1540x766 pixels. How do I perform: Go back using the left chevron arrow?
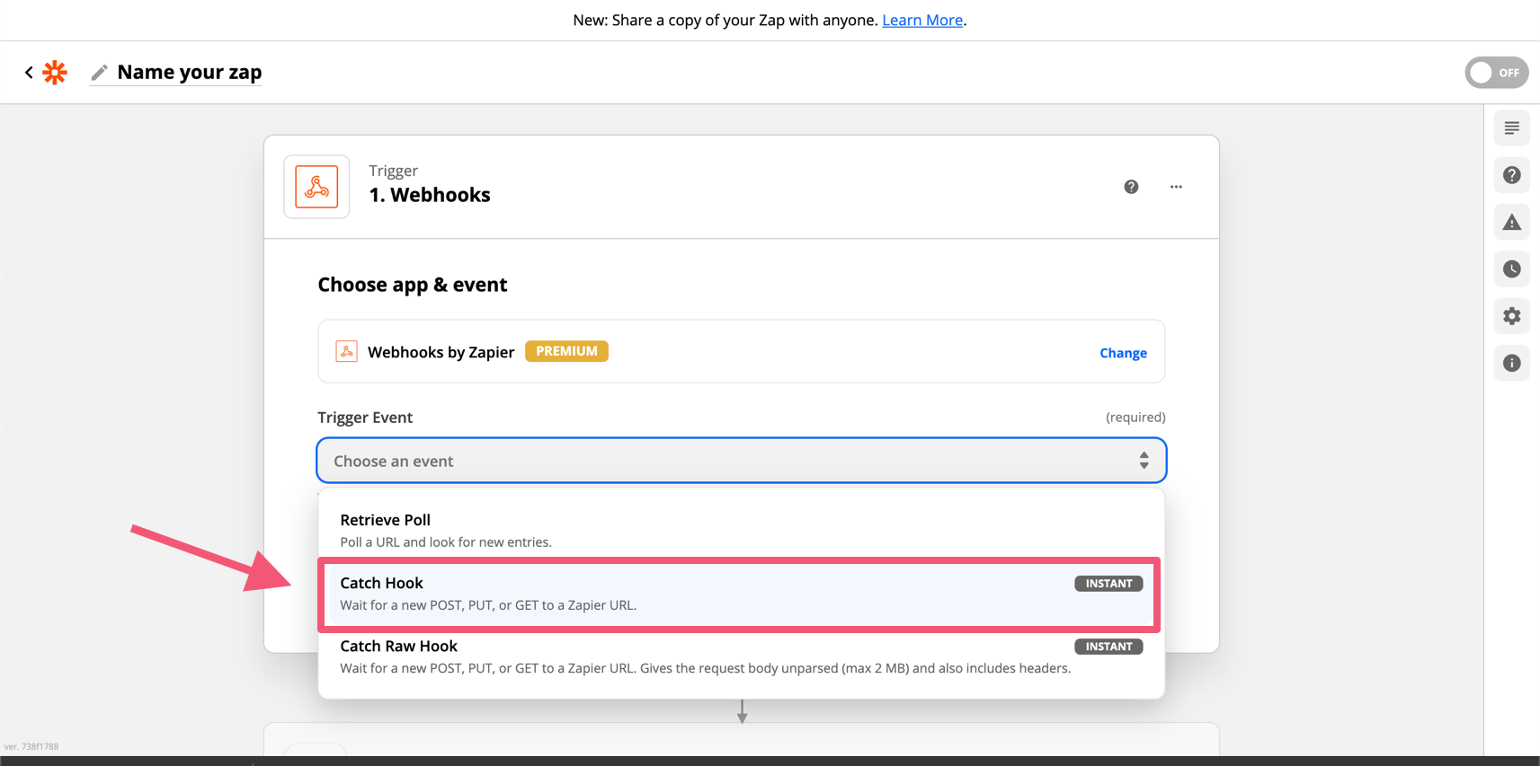pyautogui.click(x=29, y=72)
